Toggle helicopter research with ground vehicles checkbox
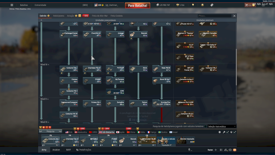This screenshot has height=155, width=275. (x=205, y=126)
